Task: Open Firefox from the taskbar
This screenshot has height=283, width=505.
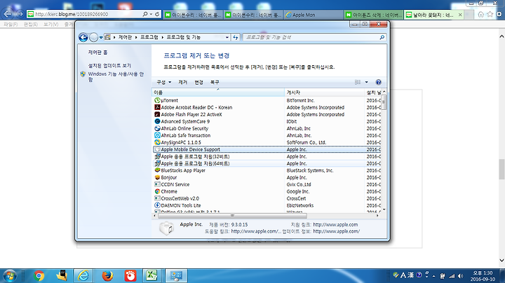Action: (x=107, y=276)
